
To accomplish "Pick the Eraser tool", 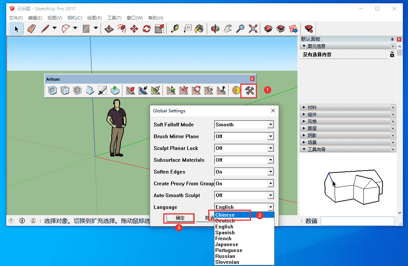I will (x=31, y=29).
